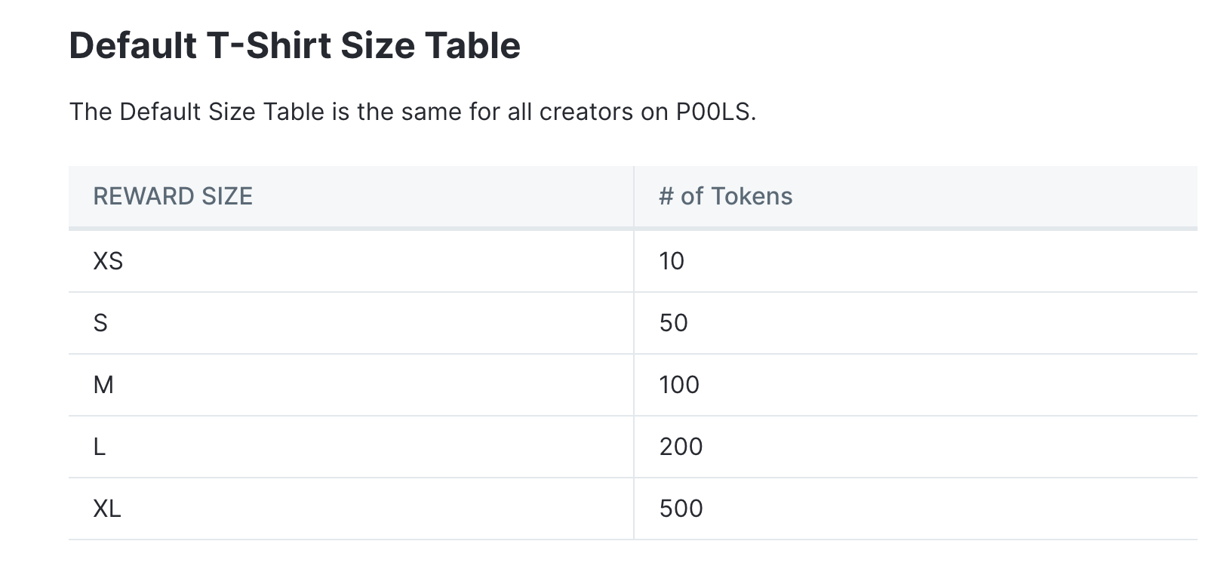1230x578 pixels.
Task: Select the XL reward size cell
Action: click(107, 509)
